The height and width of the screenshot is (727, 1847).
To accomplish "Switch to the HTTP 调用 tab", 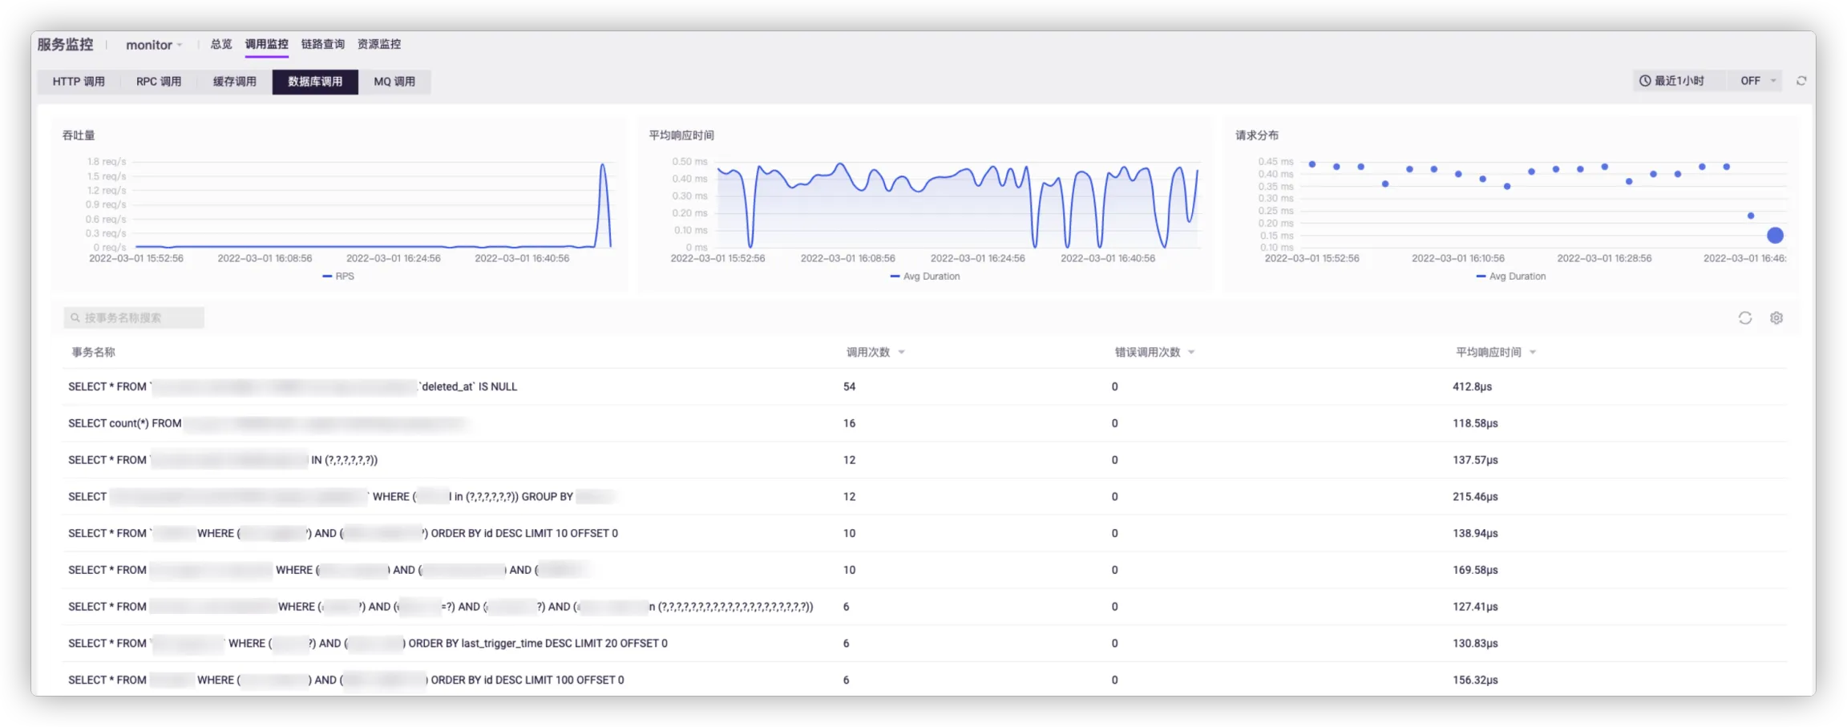I will coord(79,82).
